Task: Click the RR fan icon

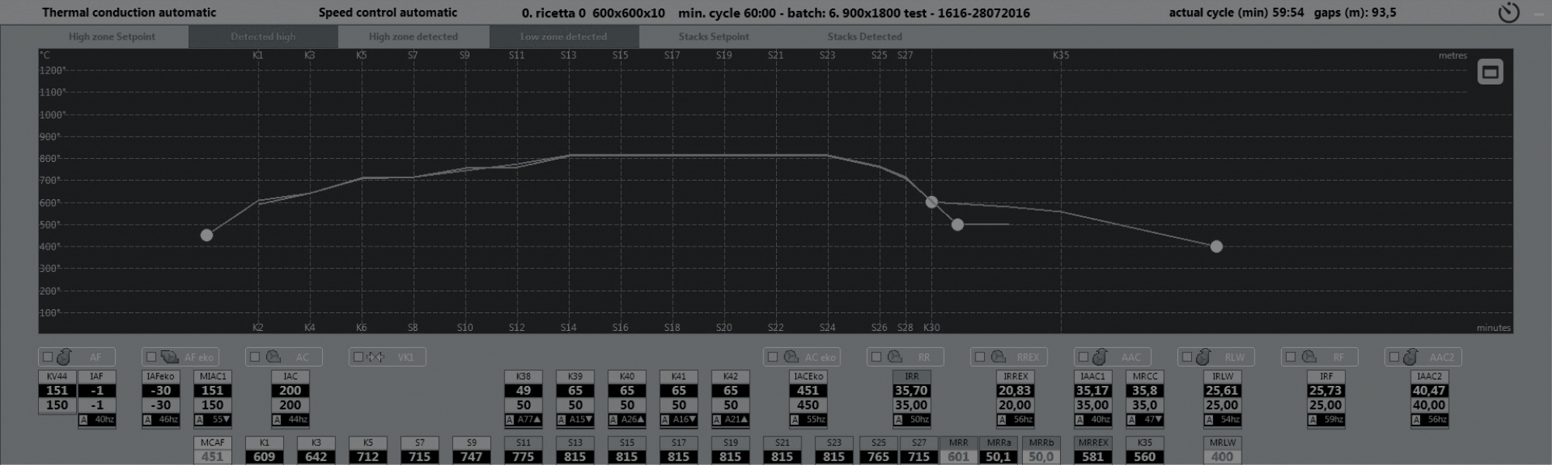Action: 895,356
